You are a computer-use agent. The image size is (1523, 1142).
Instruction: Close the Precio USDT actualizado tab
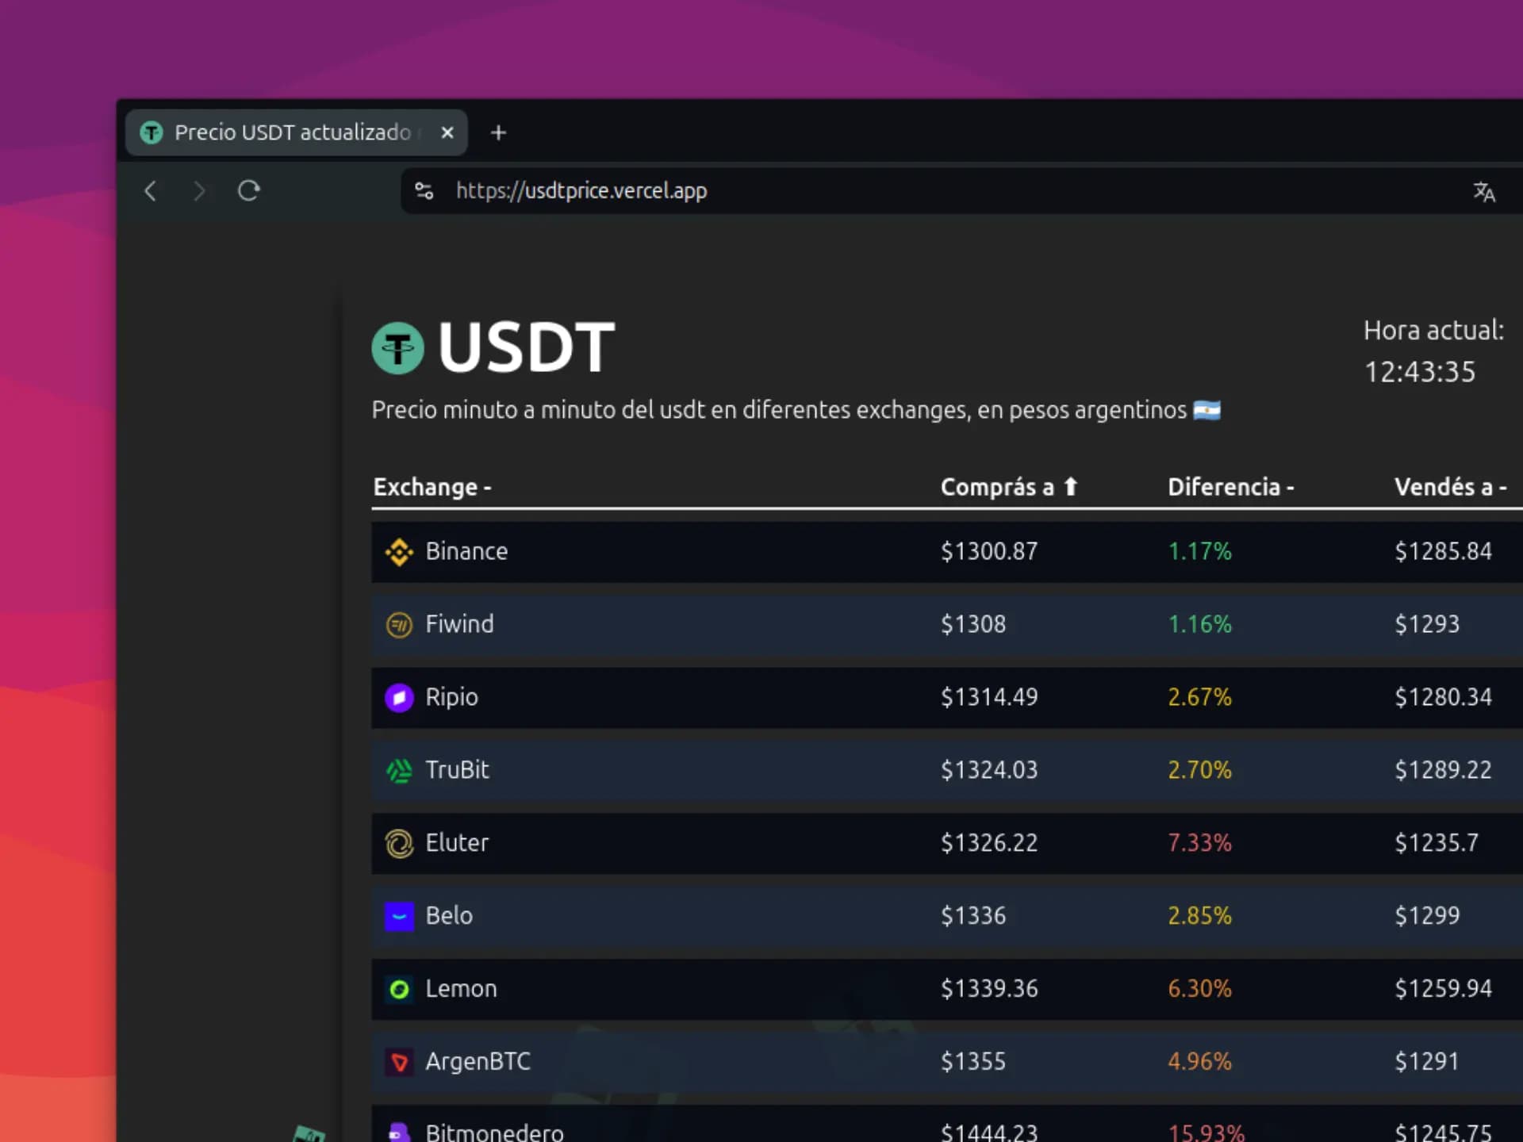coord(447,132)
